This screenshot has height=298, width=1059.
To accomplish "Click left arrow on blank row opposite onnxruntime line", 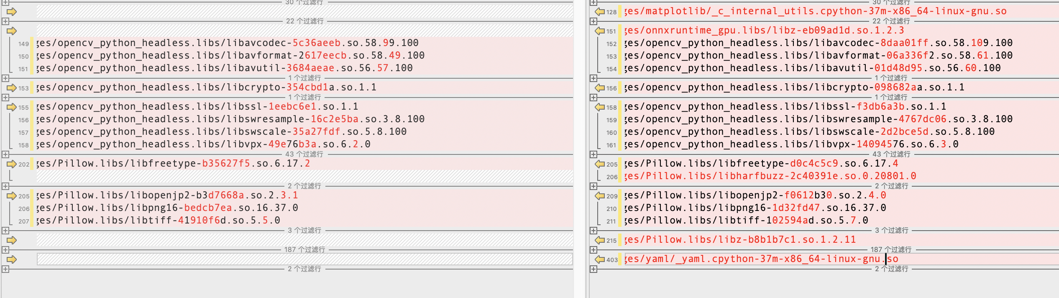I will coord(12,31).
